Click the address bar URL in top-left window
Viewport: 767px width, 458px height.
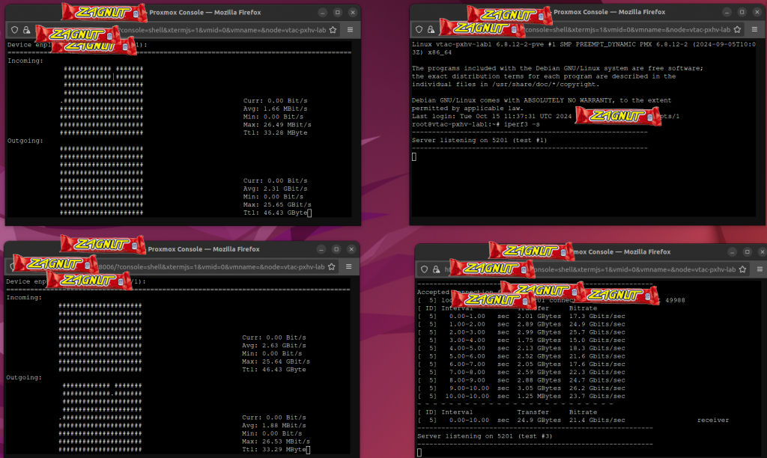[x=223, y=30]
